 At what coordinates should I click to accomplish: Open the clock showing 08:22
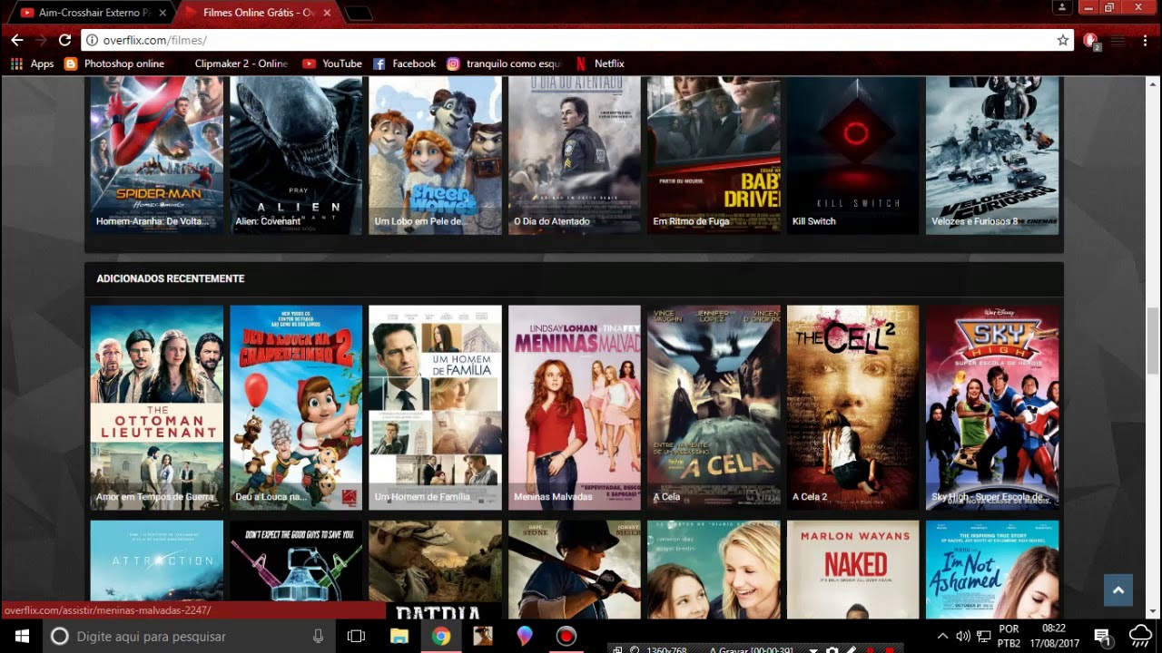pos(1054,636)
